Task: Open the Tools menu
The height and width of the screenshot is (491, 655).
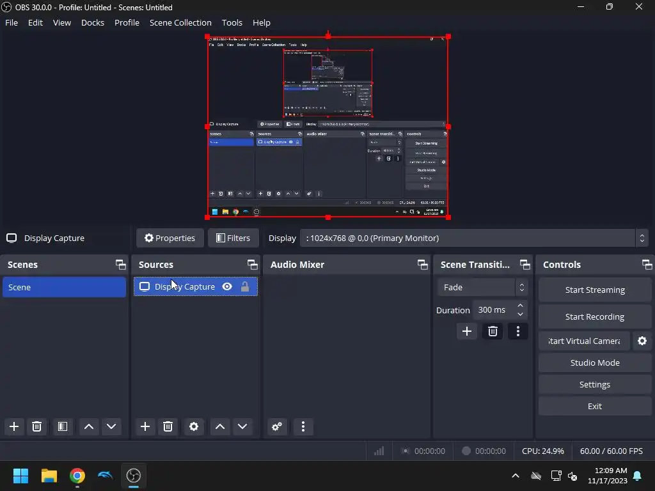Action: pyautogui.click(x=232, y=22)
